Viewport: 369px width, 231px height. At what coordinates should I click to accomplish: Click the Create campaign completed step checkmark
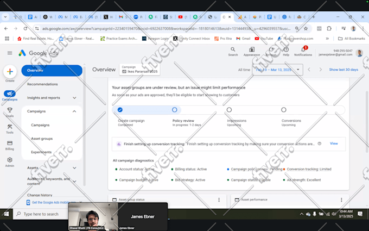[x=120, y=110]
